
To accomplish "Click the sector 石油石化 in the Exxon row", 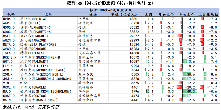I will click(x=86, y=74).
